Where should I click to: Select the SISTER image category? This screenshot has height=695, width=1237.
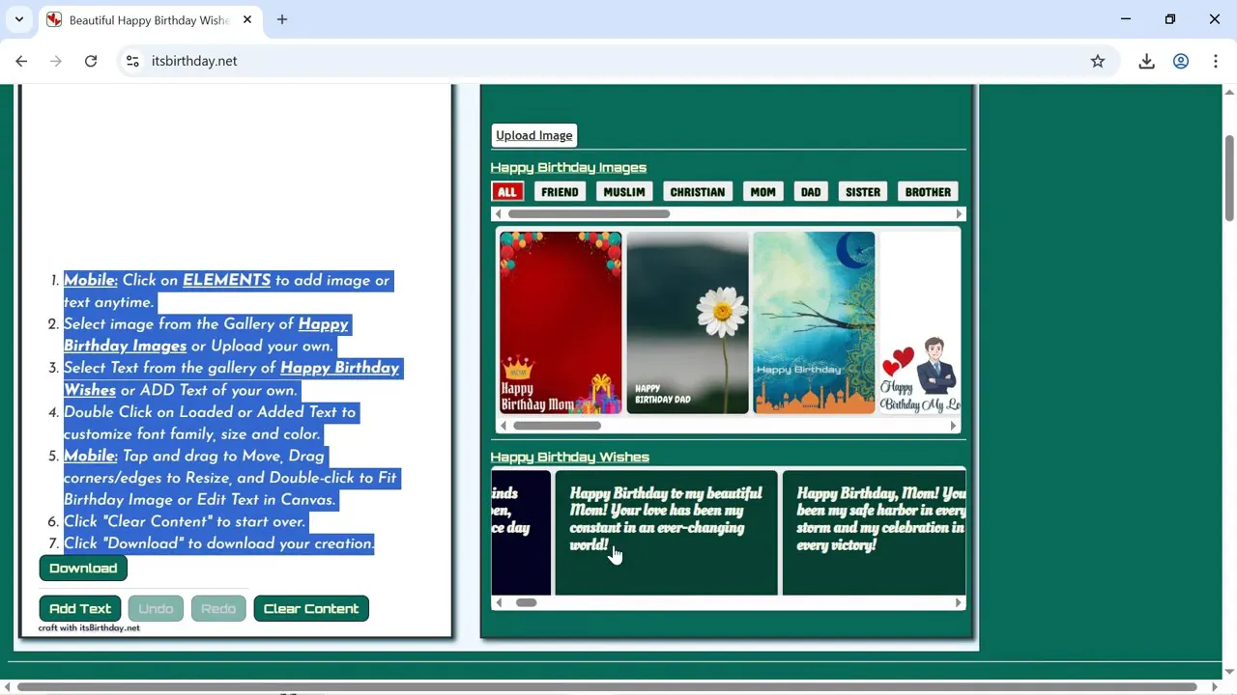pos(863,192)
